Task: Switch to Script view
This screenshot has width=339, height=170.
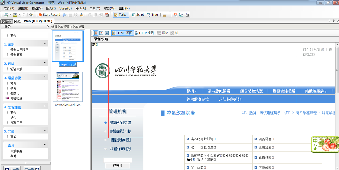Action: (138, 15)
